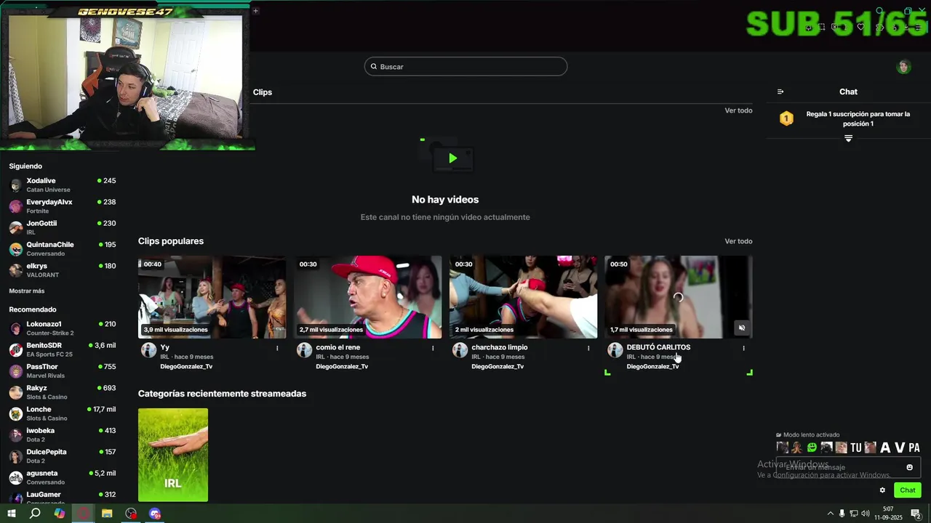Open Rakyz recommended channel
This screenshot has height=523, width=931.
click(63, 392)
